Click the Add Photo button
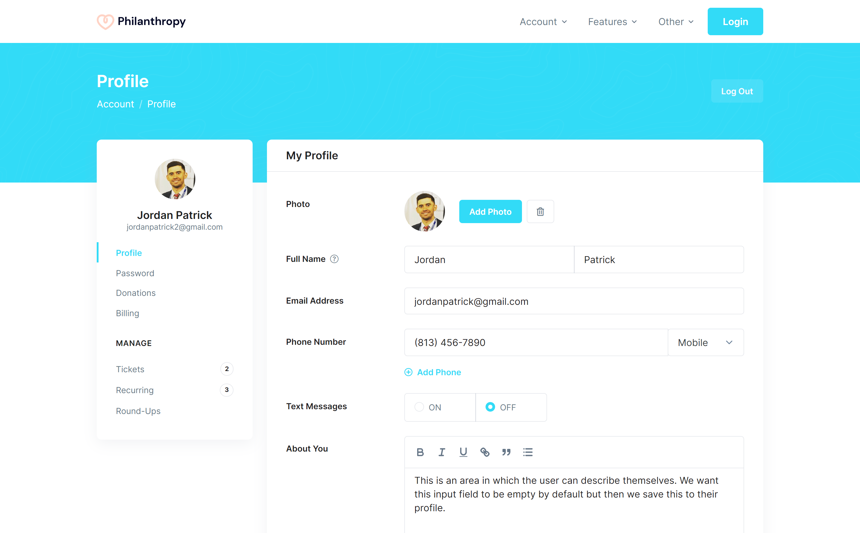Viewport: 860px width, 533px height. coord(490,211)
